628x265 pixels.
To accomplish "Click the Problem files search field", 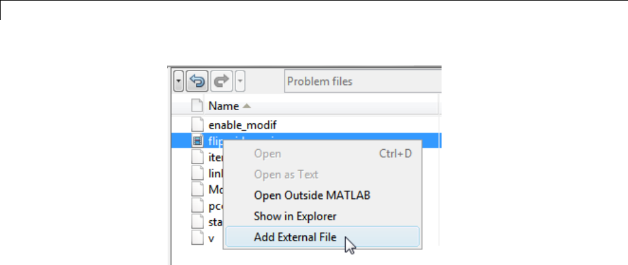I will [362, 81].
